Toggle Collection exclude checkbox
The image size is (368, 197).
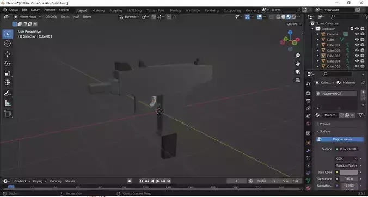click(352, 29)
